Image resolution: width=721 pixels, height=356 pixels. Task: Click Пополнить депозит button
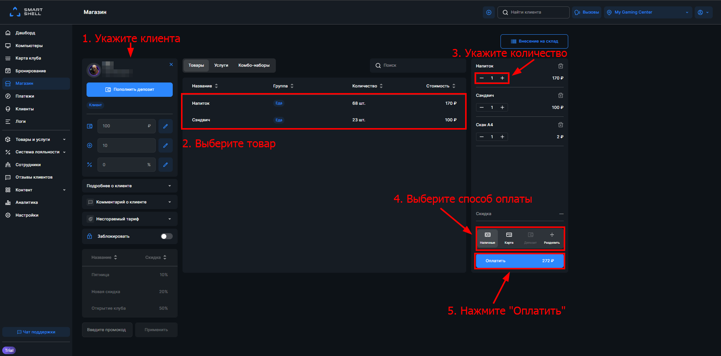tap(130, 90)
